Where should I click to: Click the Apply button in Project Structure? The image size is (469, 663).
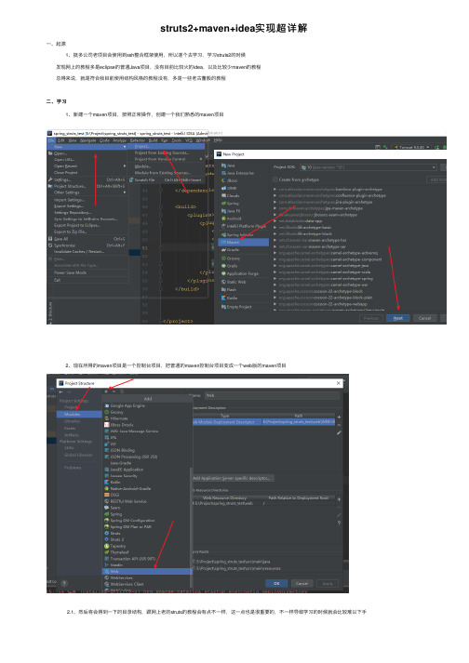328,584
